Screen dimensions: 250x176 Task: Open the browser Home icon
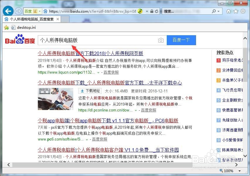229,11
